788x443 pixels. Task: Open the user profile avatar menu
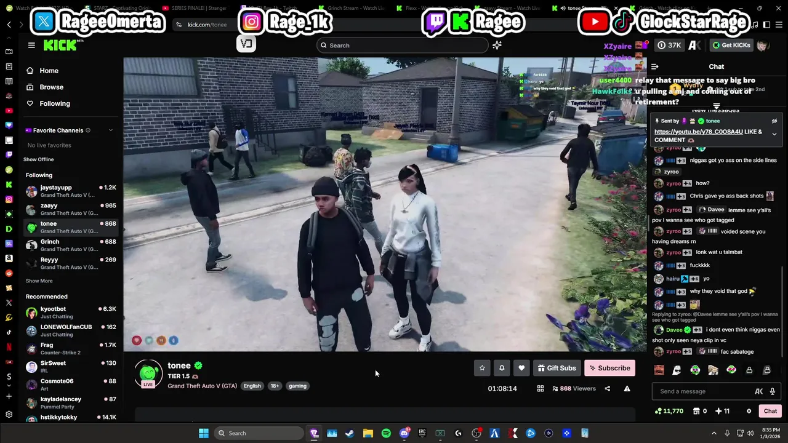[x=763, y=46]
